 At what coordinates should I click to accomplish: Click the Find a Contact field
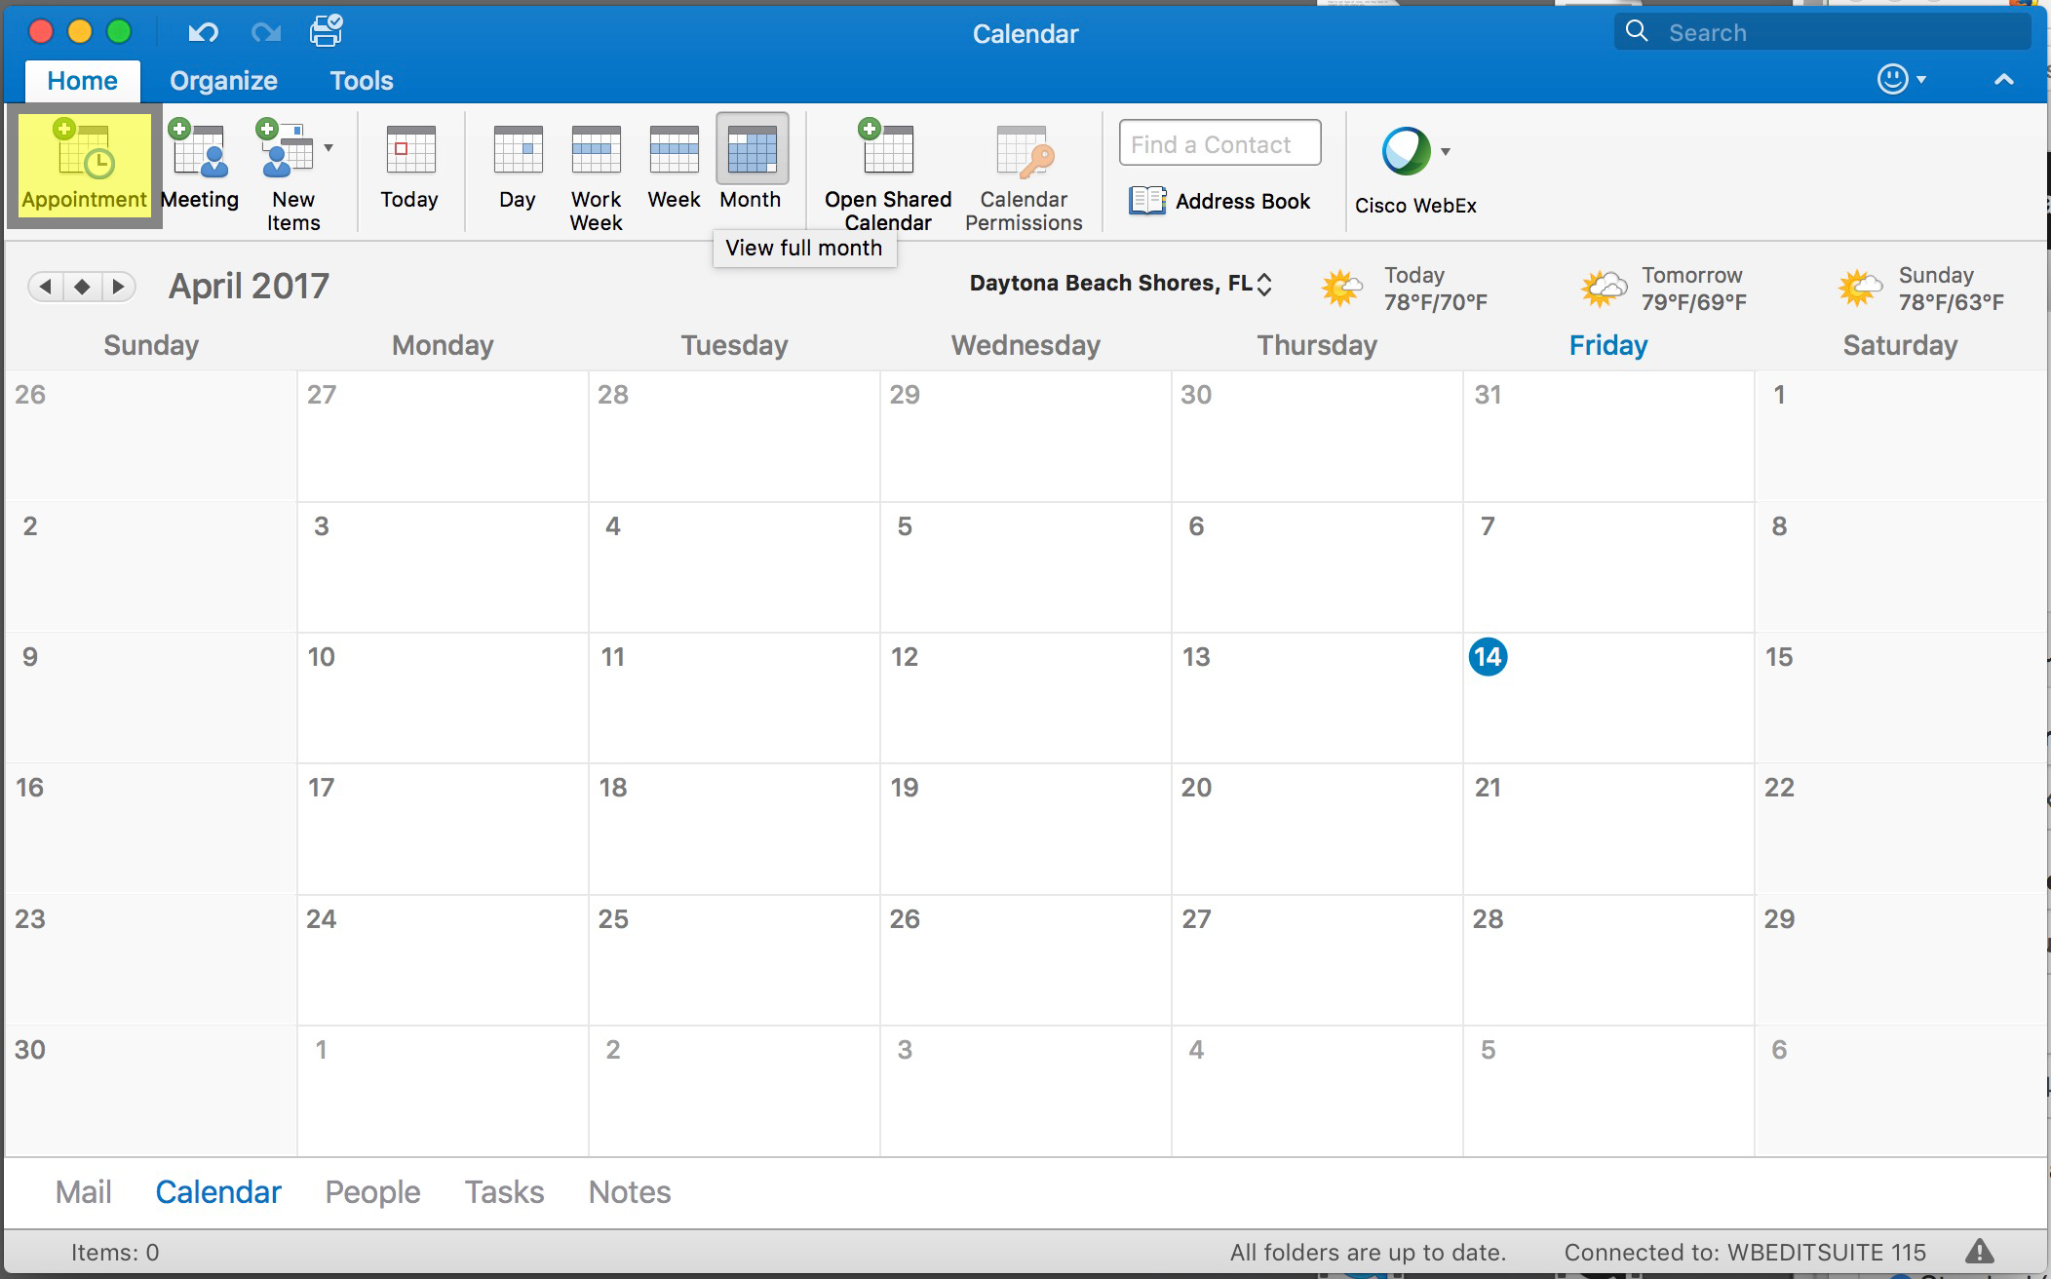click(x=1219, y=144)
